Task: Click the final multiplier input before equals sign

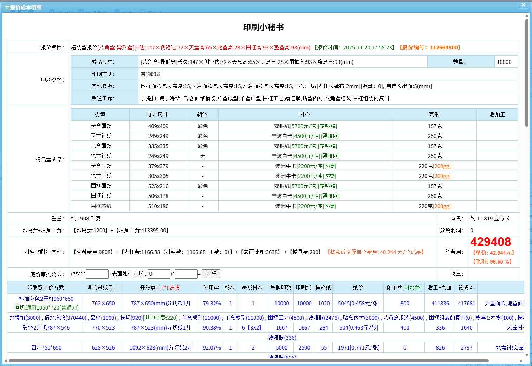Action: 186,274
